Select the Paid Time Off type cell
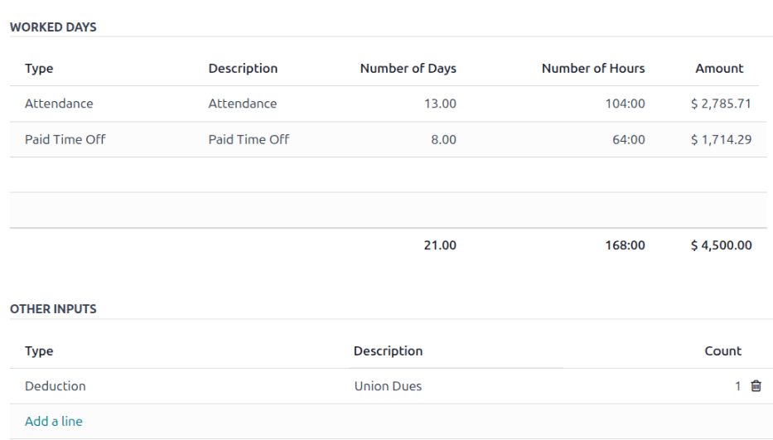The height and width of the screenshot is (440, 773). point(65,140)
